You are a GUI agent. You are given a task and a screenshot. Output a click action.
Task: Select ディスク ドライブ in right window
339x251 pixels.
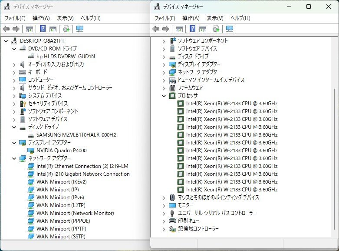coord(193,57)
